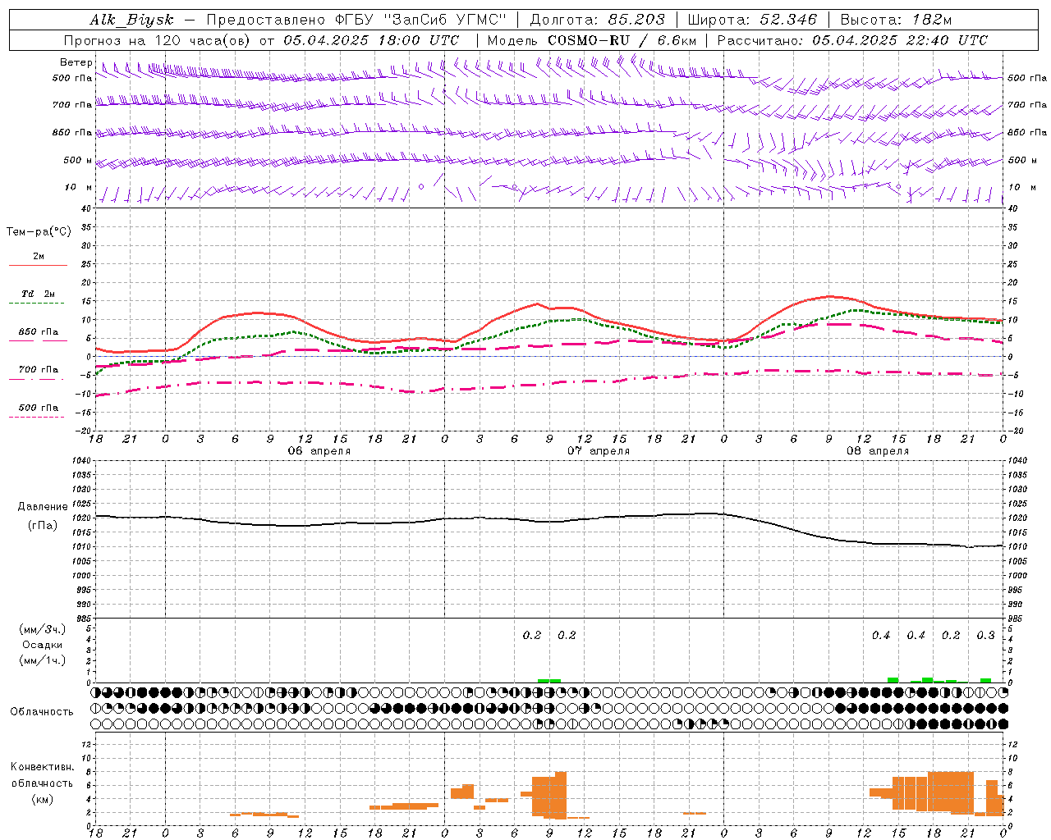1051x840 pixels.
Task: Click the Td 2м dew point legend label
Action: click(39, 294)
